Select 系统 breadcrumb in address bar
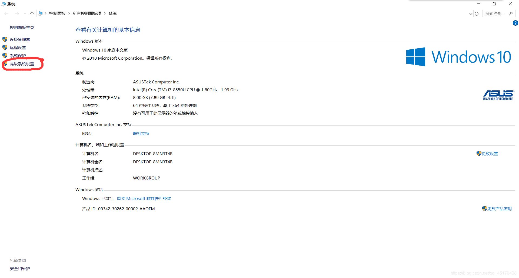Screen dimensions: 519x278 pyautogui.click(x=112, y=13)
